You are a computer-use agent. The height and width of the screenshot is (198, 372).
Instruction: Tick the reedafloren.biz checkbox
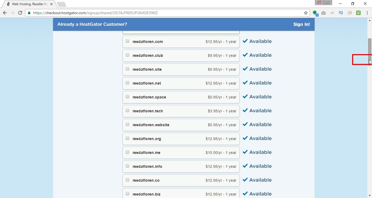(x=127, y=194)
